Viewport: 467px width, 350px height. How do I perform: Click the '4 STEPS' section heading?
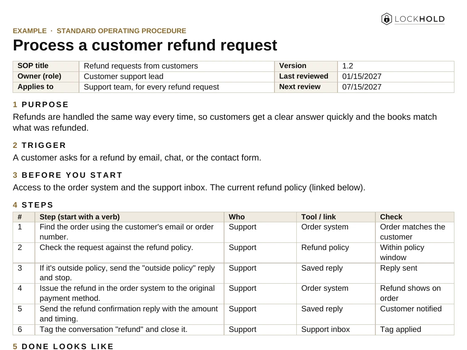[33, 205]
